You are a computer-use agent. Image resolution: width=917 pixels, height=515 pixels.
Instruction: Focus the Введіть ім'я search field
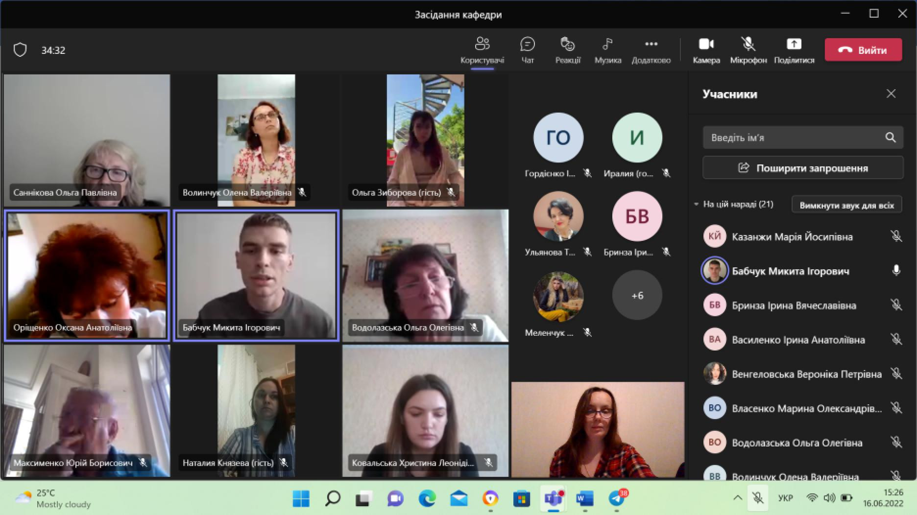803,138
